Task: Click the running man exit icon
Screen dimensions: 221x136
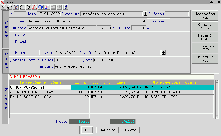Action: point(66,7)
